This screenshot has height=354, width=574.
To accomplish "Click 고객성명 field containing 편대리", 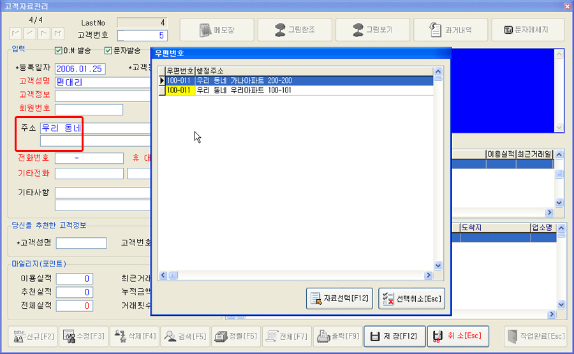I will coord(103,82).
